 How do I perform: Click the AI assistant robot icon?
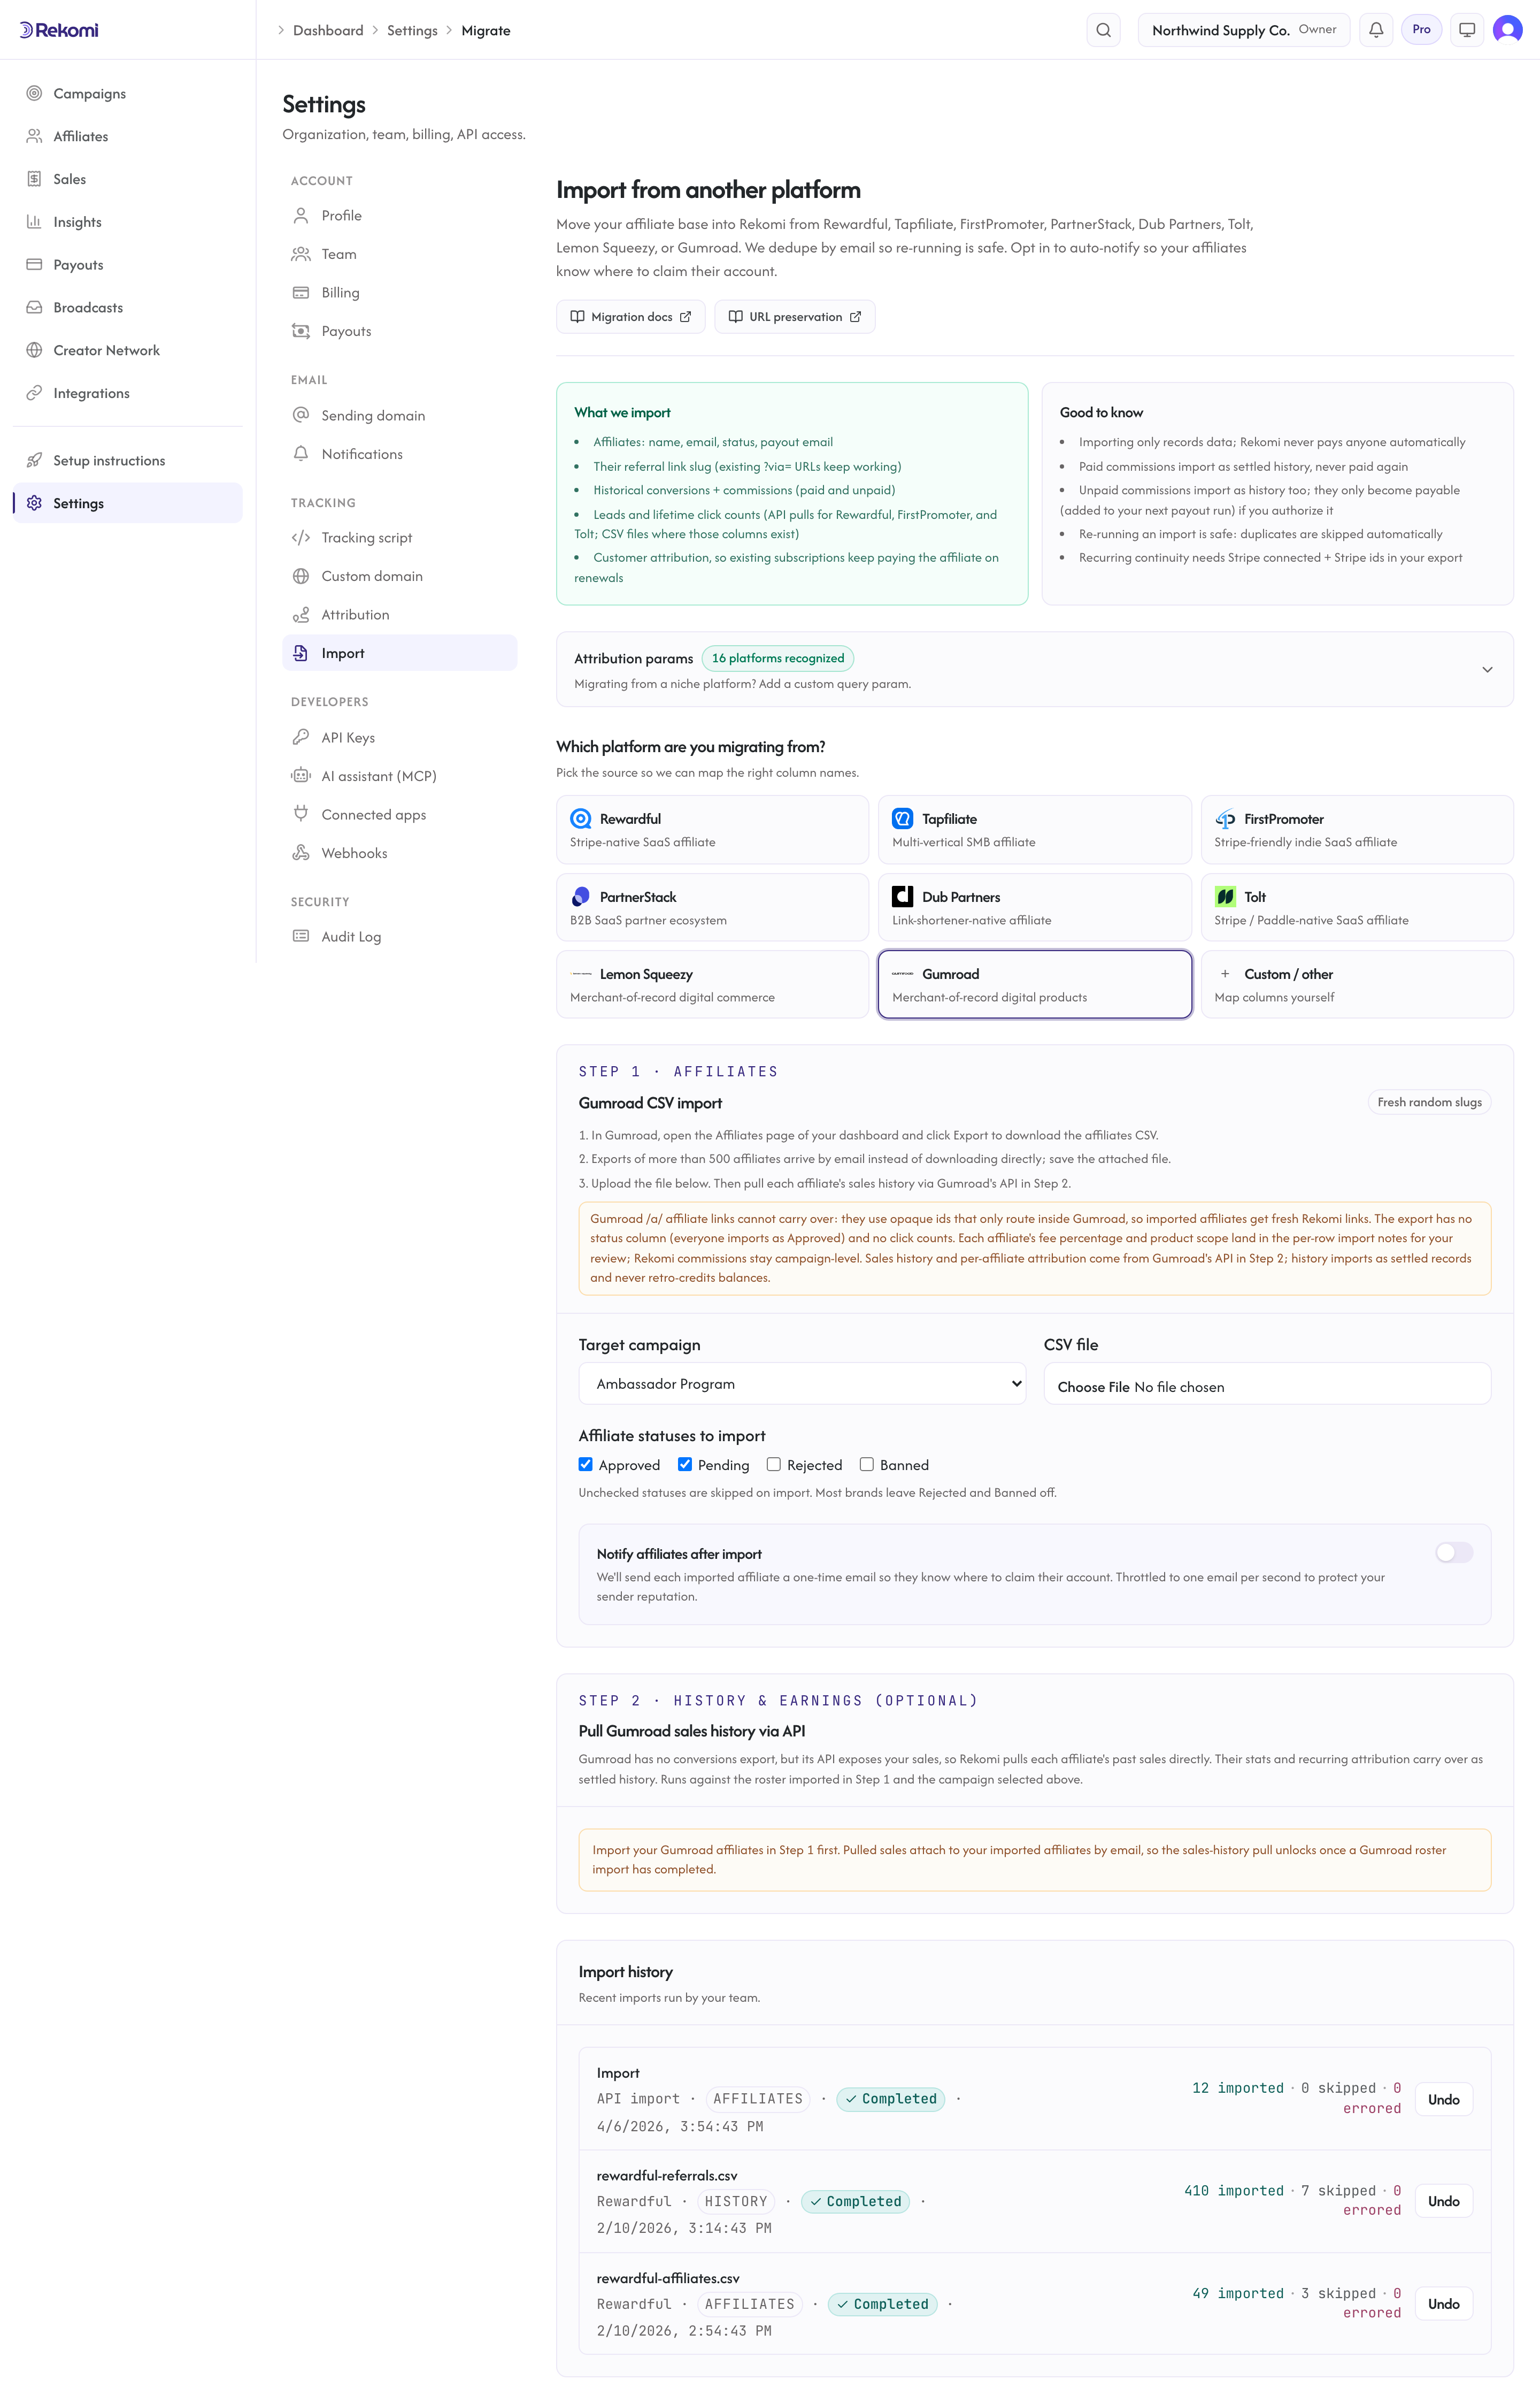300,775
